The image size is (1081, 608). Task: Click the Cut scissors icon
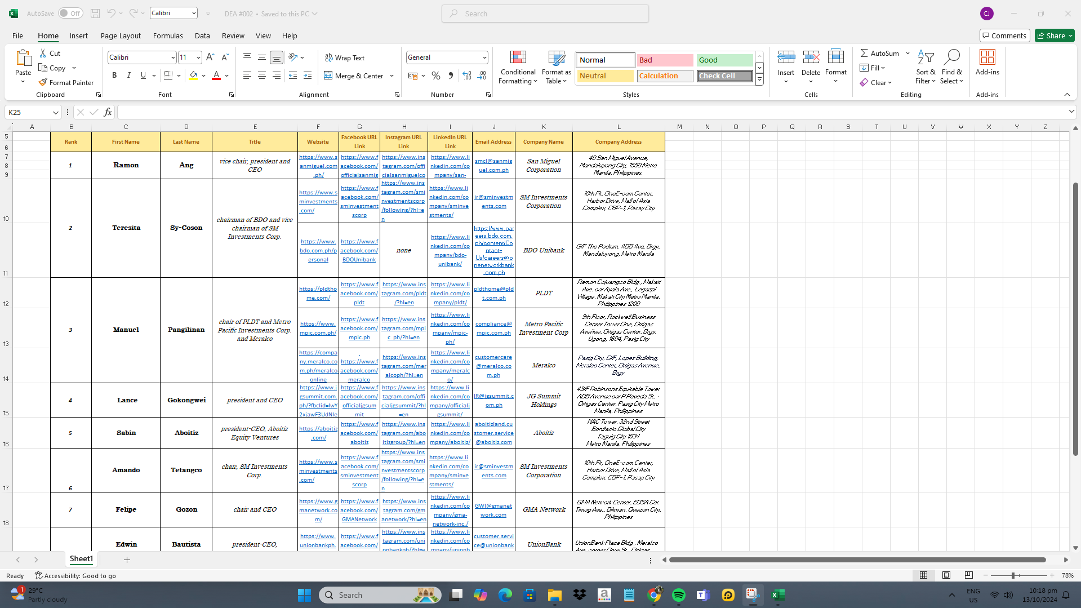43,53
